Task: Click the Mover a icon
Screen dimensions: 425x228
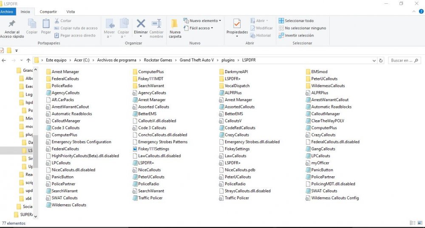Action: [110, 24]
